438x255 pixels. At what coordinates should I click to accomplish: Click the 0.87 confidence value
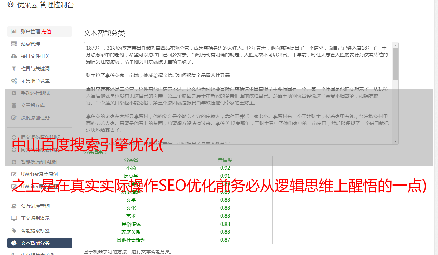(225, 240)
